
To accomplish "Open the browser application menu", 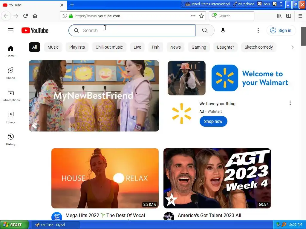I will (300, 16).
